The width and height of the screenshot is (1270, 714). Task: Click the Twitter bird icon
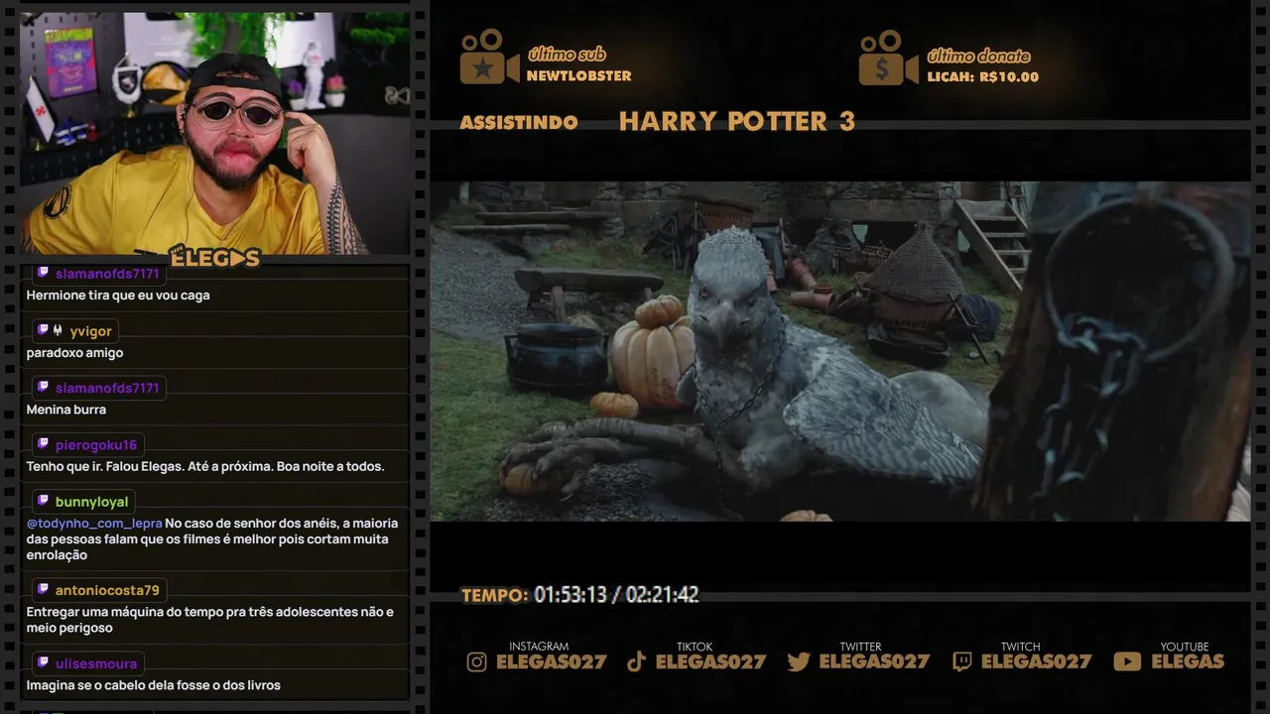click(x=799, y=662)
